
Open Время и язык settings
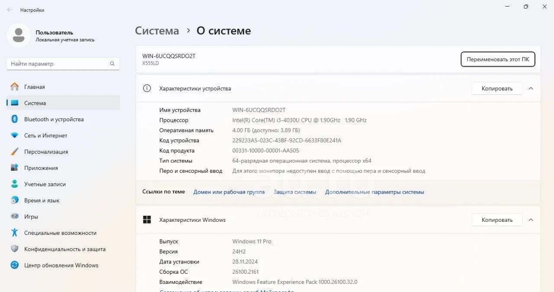point(63,200)
